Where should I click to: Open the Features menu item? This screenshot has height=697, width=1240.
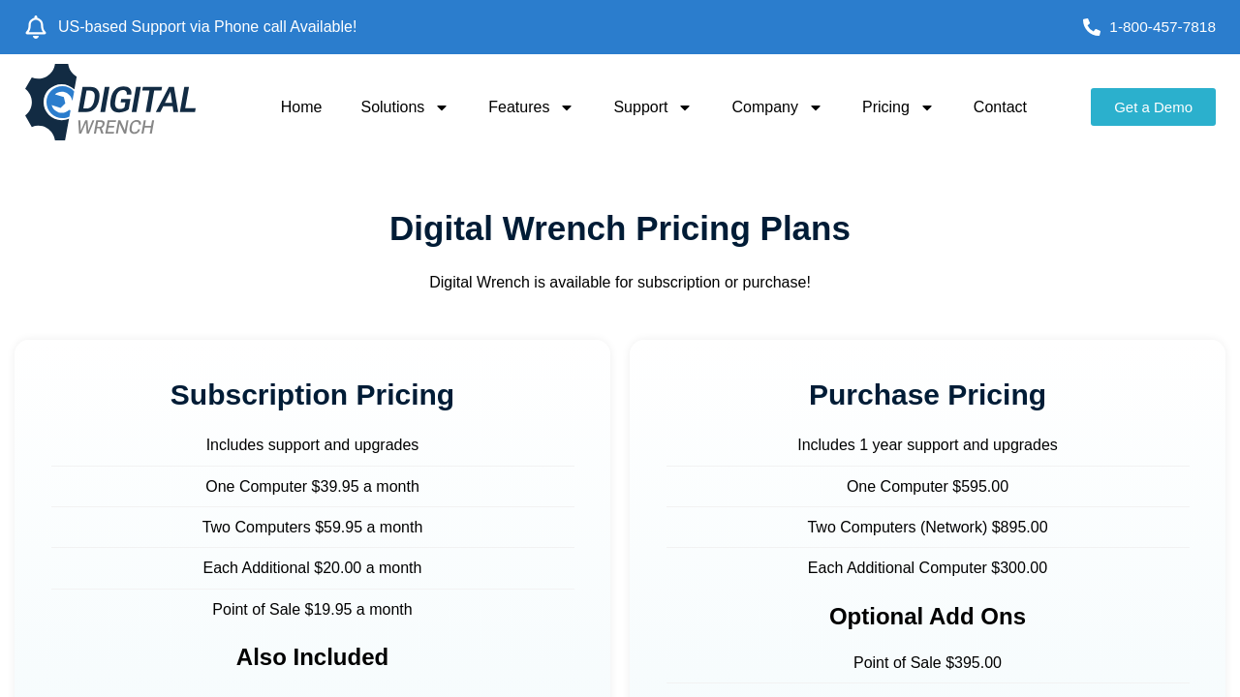(518, 107)
